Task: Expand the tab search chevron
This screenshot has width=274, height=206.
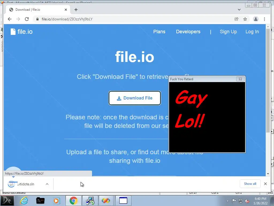Action: (x=239, y=10)
